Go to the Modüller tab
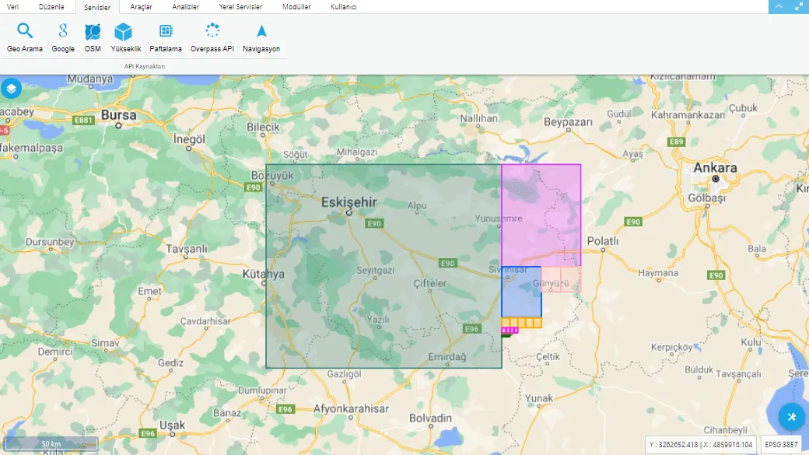Viewport: 809px width, 455px height. click(x=296, y=7)
